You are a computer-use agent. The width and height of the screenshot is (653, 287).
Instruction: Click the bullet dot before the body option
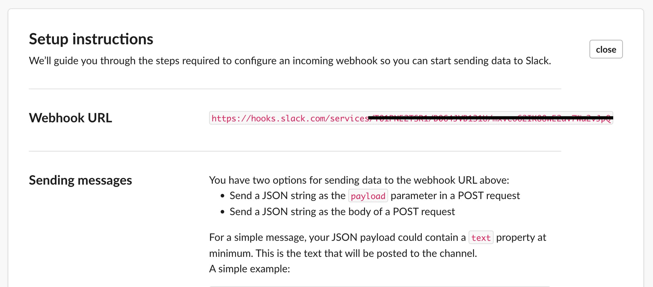coord(223,212)
